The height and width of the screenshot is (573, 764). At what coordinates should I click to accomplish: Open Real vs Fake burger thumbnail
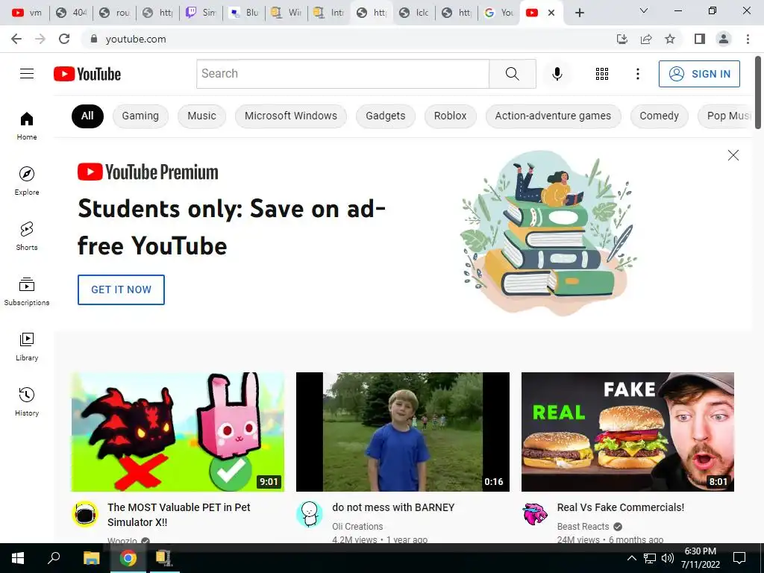pos(627,432)
